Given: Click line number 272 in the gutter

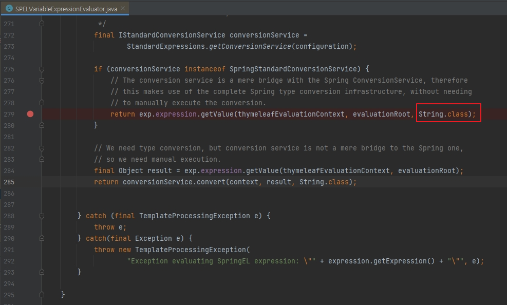Looking at the screenshot, I should [9, 35].
